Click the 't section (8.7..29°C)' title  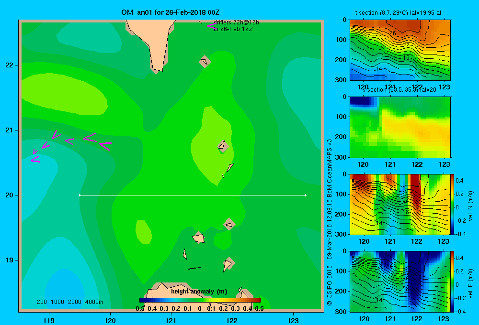(x=398, y=13)
